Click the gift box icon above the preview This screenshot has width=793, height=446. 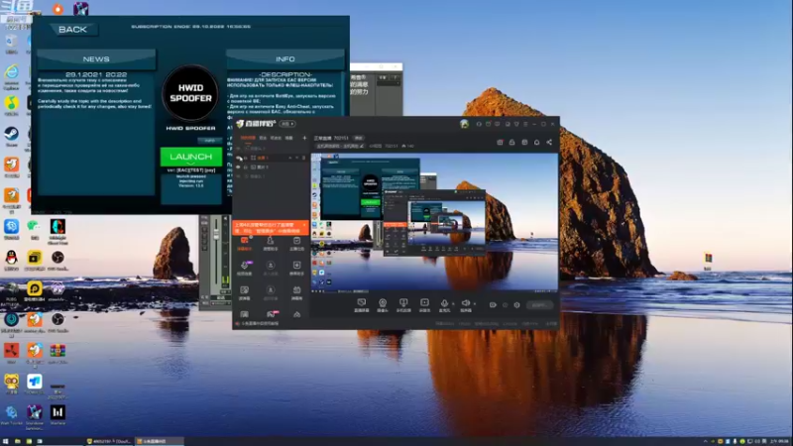[x=500, y=143]
